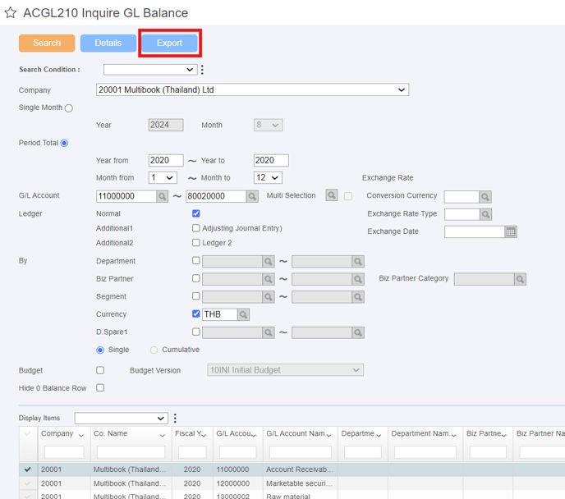Open Display Items dropdown

(x=121, y=419)
